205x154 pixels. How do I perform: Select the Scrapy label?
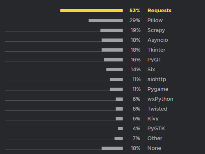[156, 30]
